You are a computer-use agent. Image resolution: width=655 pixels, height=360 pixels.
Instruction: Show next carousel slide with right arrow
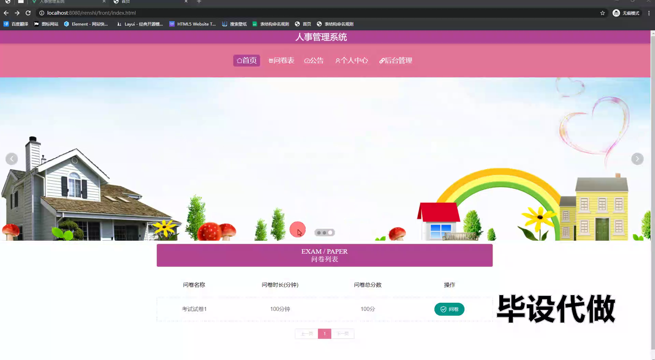[637, 159]
